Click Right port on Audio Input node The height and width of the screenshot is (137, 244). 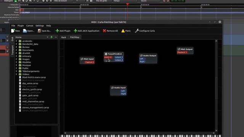[123, 94]
